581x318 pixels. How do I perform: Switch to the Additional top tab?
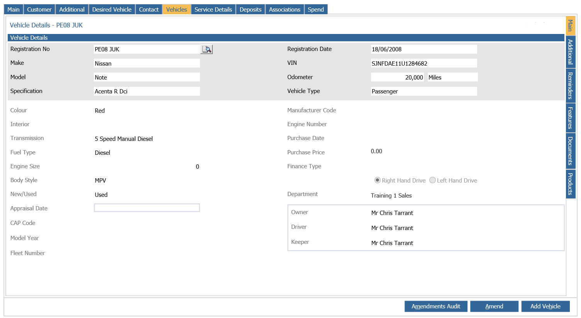pyautogui.click(x=72, y=9)
